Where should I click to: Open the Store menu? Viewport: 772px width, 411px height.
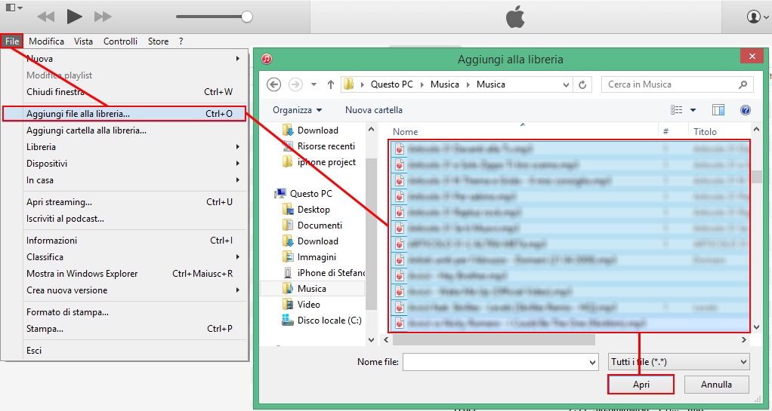click(158, 41)
